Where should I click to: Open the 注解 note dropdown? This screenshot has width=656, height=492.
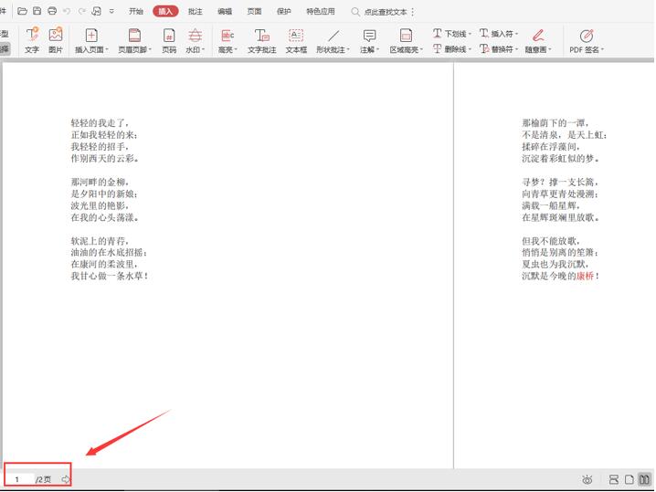369,40
